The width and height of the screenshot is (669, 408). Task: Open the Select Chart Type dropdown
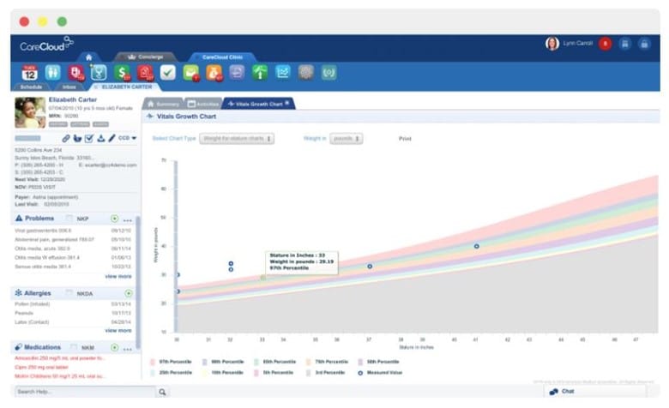[x=237, y=138]
